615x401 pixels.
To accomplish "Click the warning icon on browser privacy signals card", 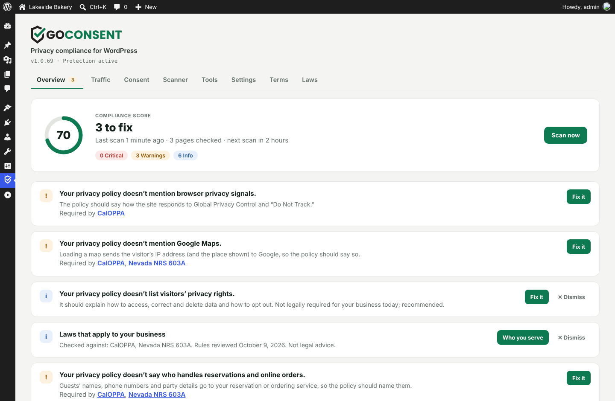I will [46, 196].
